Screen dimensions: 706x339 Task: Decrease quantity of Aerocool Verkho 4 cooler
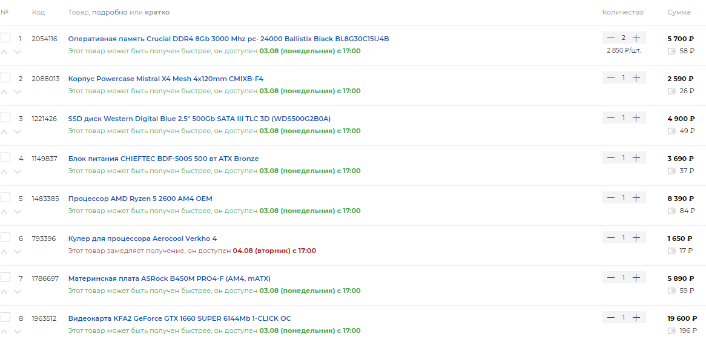click(x=610, y=238)
